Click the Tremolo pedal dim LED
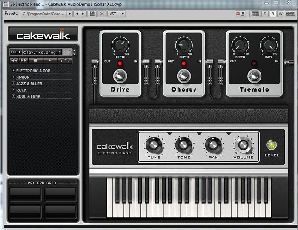Screen dimensions: 298x230 [x=254, y=63]
